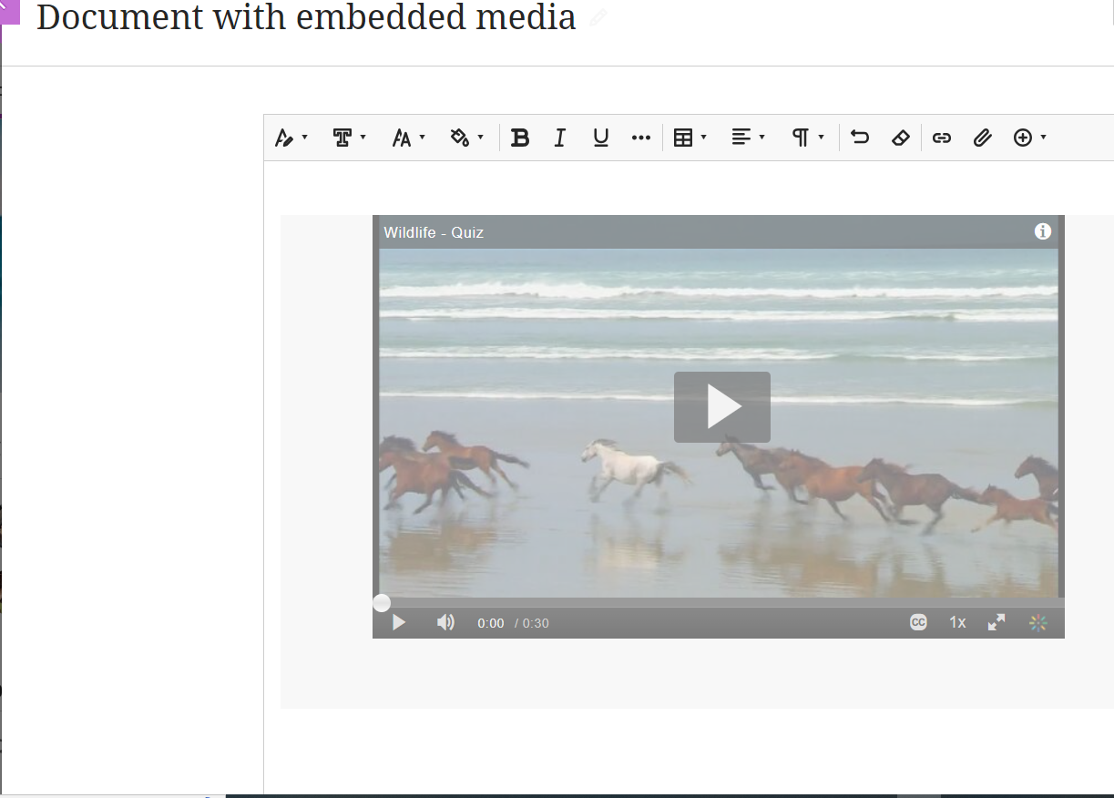Viewport: 1114px width, 798px height.
Task: Underline the selected text
Action: tap(600, 138)
